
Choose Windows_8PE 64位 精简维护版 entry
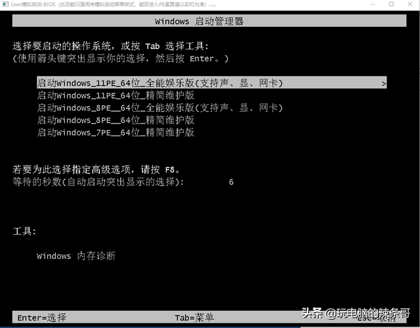click(115, 120)
